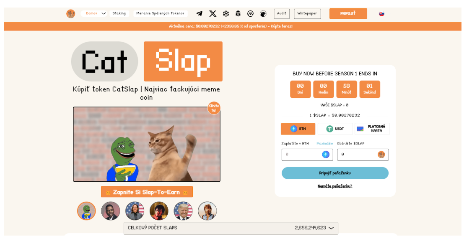Click the Maximálne amount link

click(324, 143)
